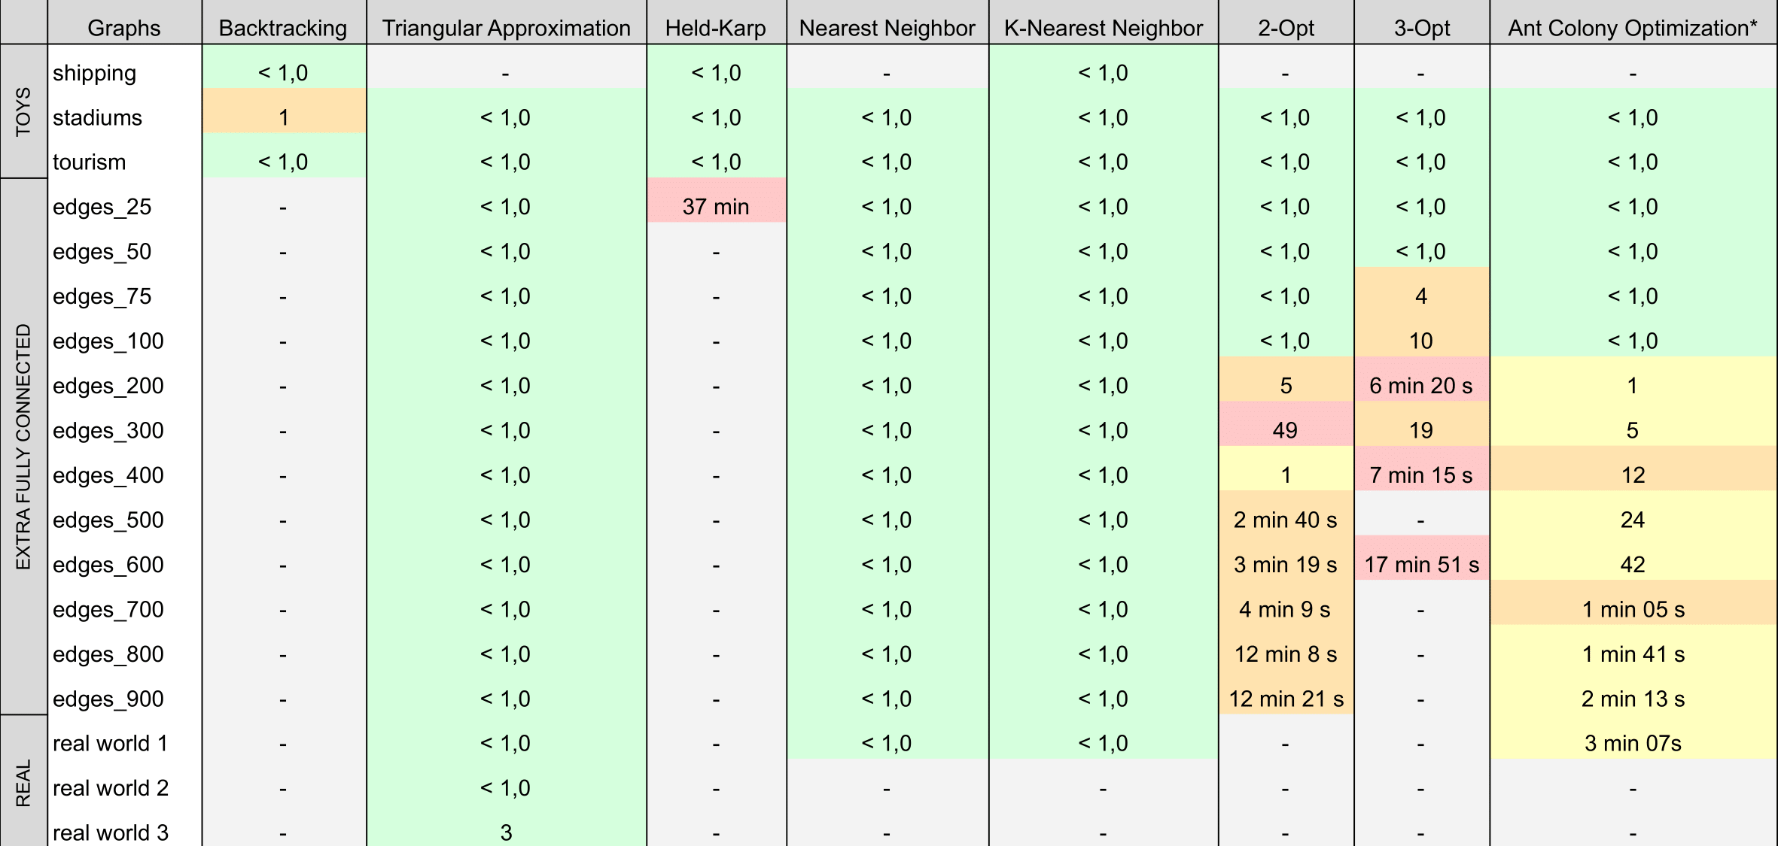
Task: Select the 1 min 05 s cell
Action: coord(1632,610)
